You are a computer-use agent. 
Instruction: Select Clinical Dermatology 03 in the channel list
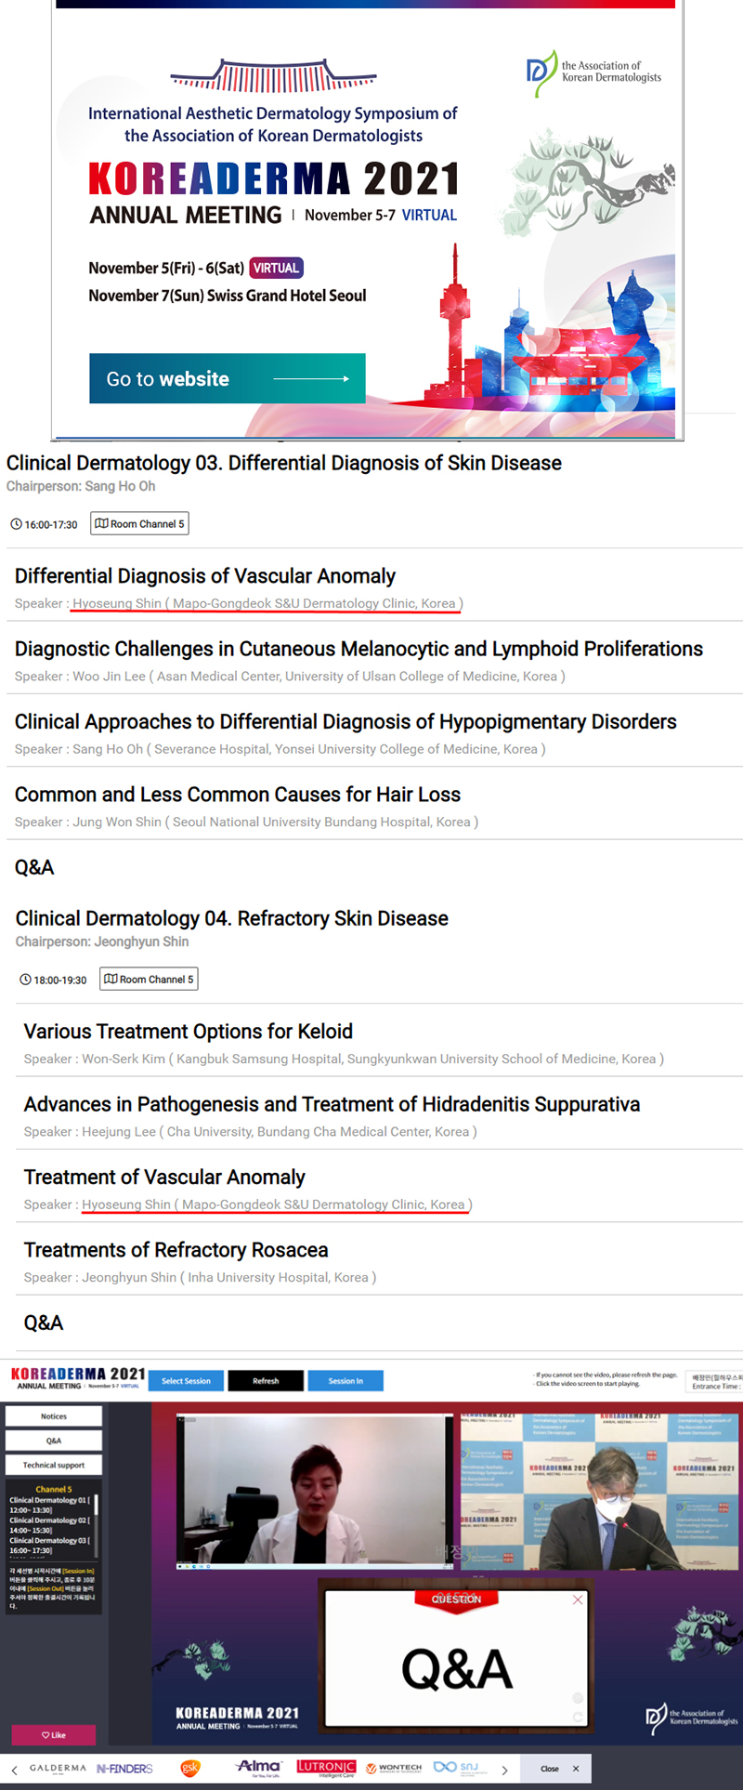(50, 1545)
